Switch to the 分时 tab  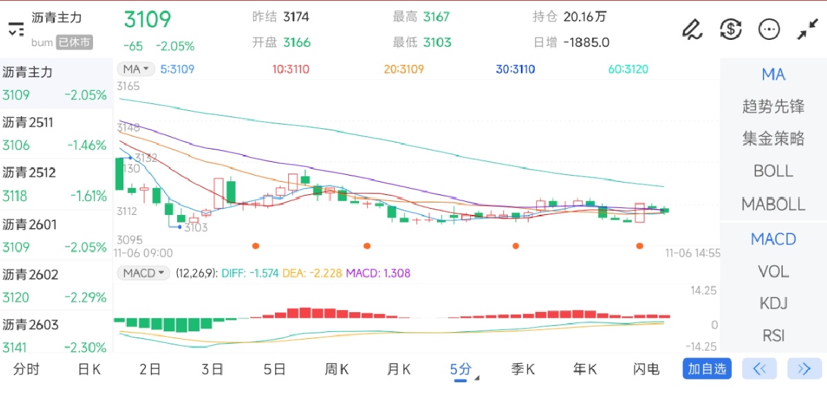pyautogui.click(x=26, y=369)
